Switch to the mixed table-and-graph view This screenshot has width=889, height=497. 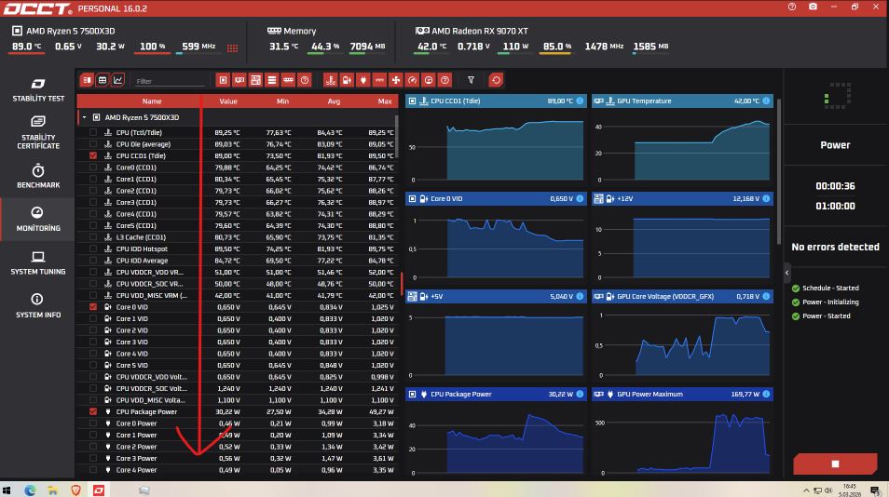coord(87,80)
